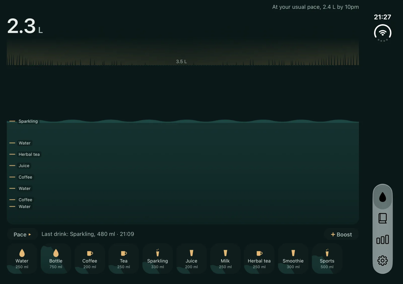Click the Boost button
Screen dimensions: 403x284
pos(341,234)
